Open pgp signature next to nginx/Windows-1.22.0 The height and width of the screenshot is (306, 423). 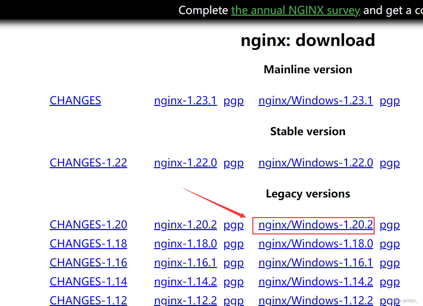pyautogui.click(x=390, y=163)
